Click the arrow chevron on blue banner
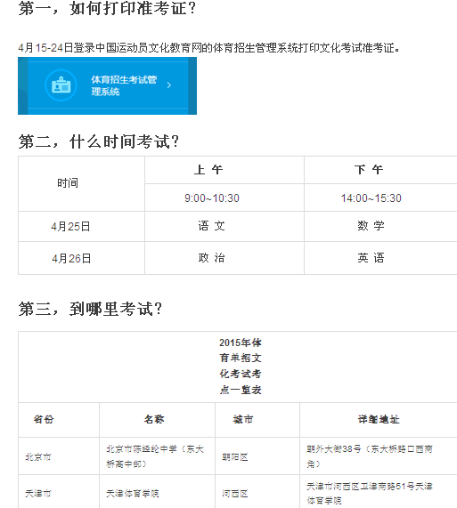This screenshot has width=457, height=508. pos(168,85)
